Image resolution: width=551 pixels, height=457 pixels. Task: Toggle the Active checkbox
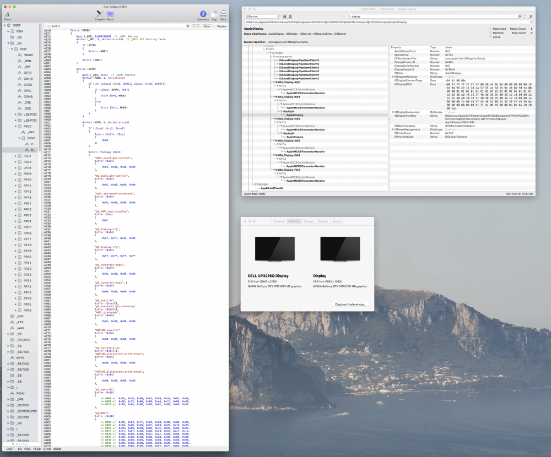click(x=490, y=37)
